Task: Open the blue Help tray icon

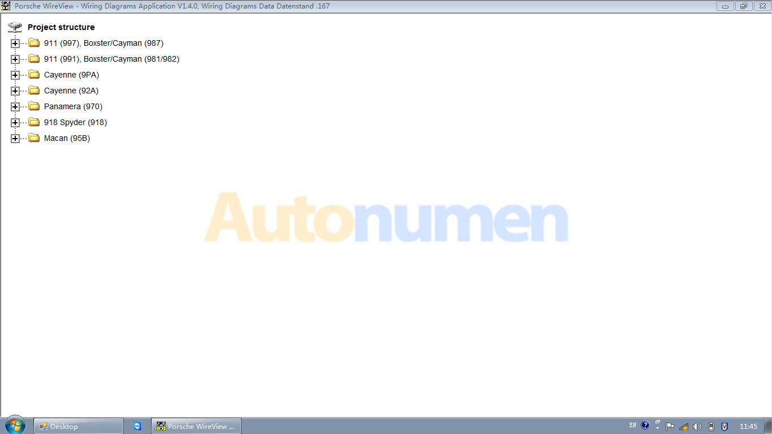Action: click(645, 426)
